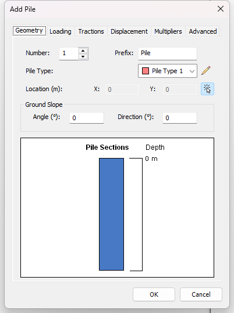
Task: Click the OK button
Action: 154,294
